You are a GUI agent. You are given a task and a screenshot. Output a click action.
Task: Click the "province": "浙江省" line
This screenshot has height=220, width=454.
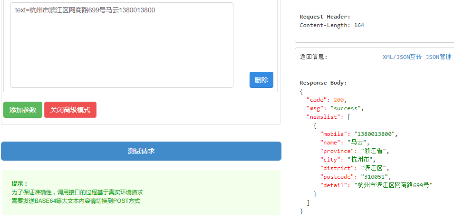355,151
